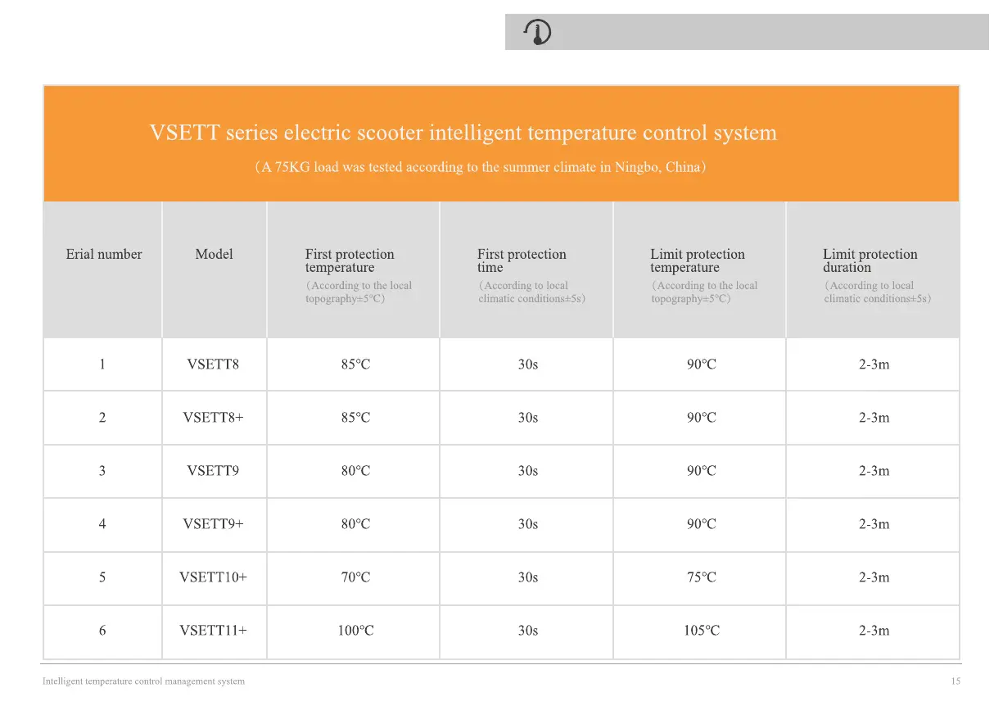The height and width of the screenshot is (715, 1003).
Task: Click the 'Limit protection temperature' column header
Action: [x=698, y=260]
